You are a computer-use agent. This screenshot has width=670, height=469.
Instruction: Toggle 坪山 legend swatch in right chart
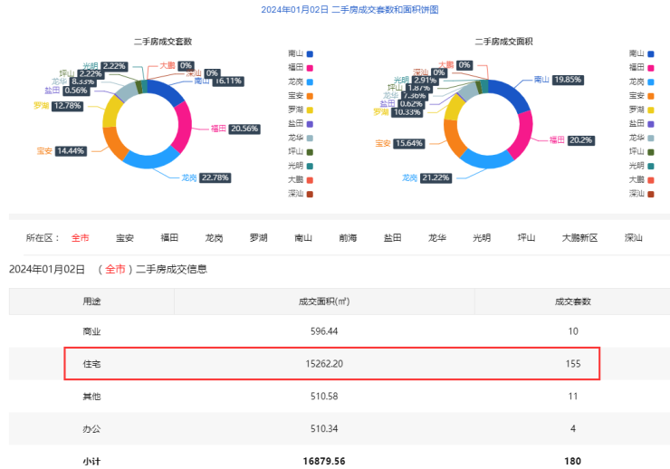coord(651,152)
